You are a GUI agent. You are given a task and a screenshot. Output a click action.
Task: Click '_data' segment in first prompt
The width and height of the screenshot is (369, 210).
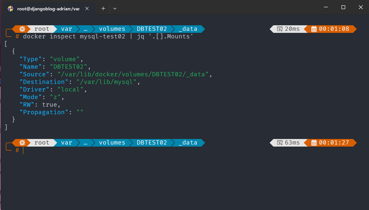tap(188, 29)
